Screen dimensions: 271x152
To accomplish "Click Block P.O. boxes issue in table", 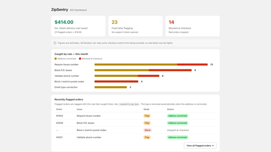I will [85, 123].
